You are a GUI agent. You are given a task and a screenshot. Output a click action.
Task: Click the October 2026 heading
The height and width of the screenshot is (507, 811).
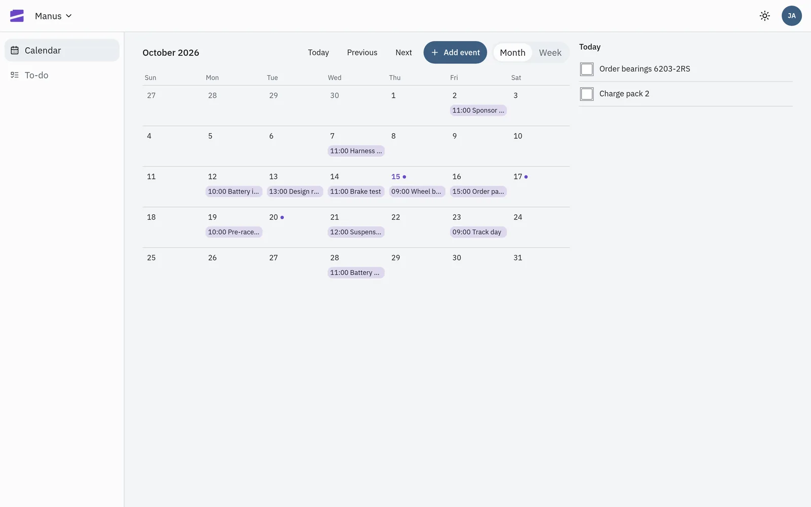point(171,53)
